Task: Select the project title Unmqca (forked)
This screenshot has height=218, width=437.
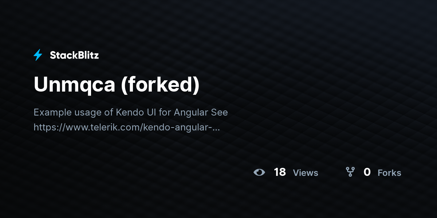Action: click(117, 85)
